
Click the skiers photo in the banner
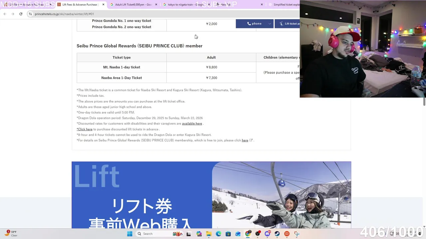point(282,195)
